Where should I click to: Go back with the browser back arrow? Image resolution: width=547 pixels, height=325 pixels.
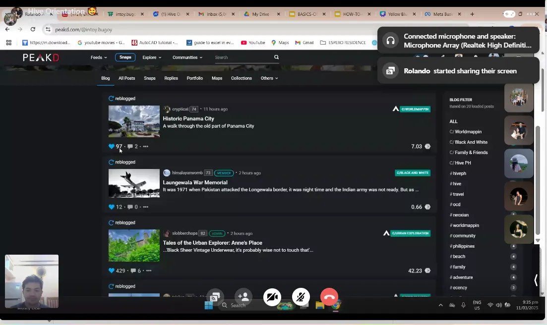[7, 30]
